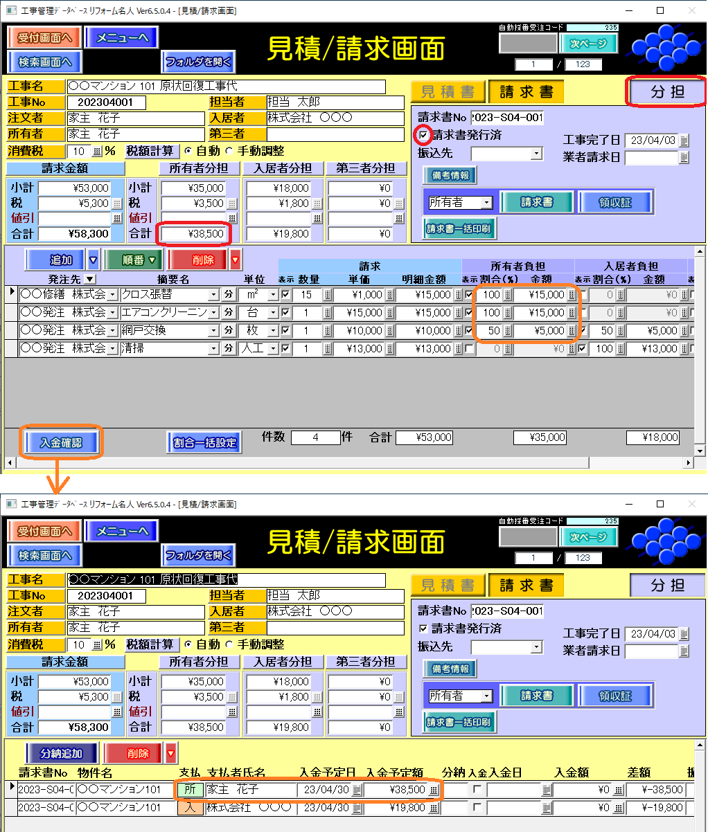
Task: Click the 分 button on クロス張替 row
Action: 229,295
